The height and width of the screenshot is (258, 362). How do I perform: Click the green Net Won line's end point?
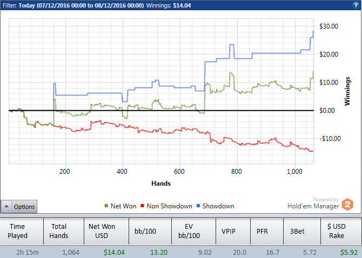tap(313, 72)
